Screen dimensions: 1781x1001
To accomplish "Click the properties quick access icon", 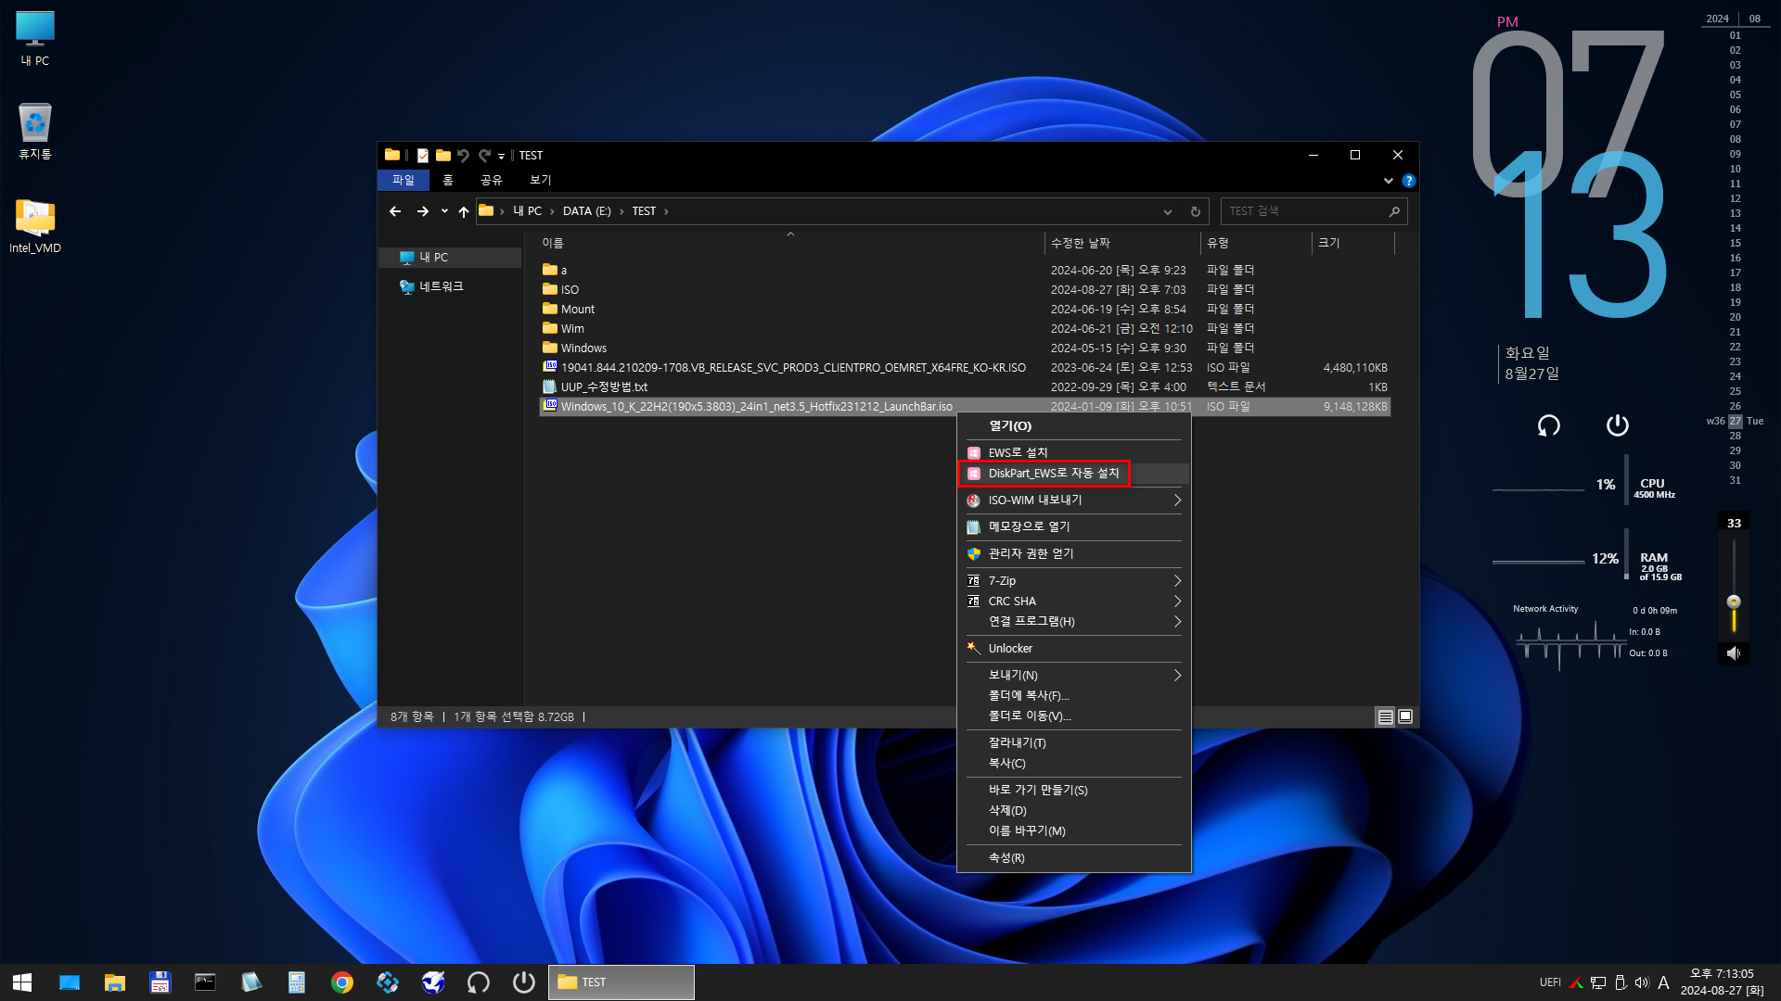I will [x=423, y=156].
